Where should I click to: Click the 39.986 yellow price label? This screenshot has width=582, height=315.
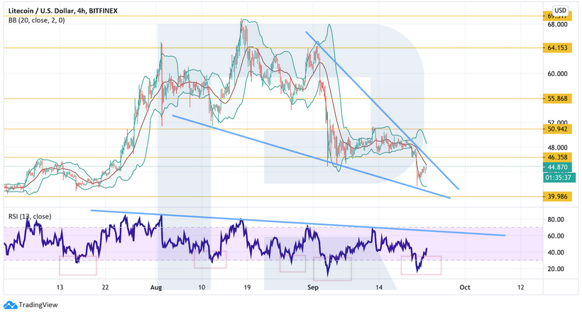tap(558, 196)
